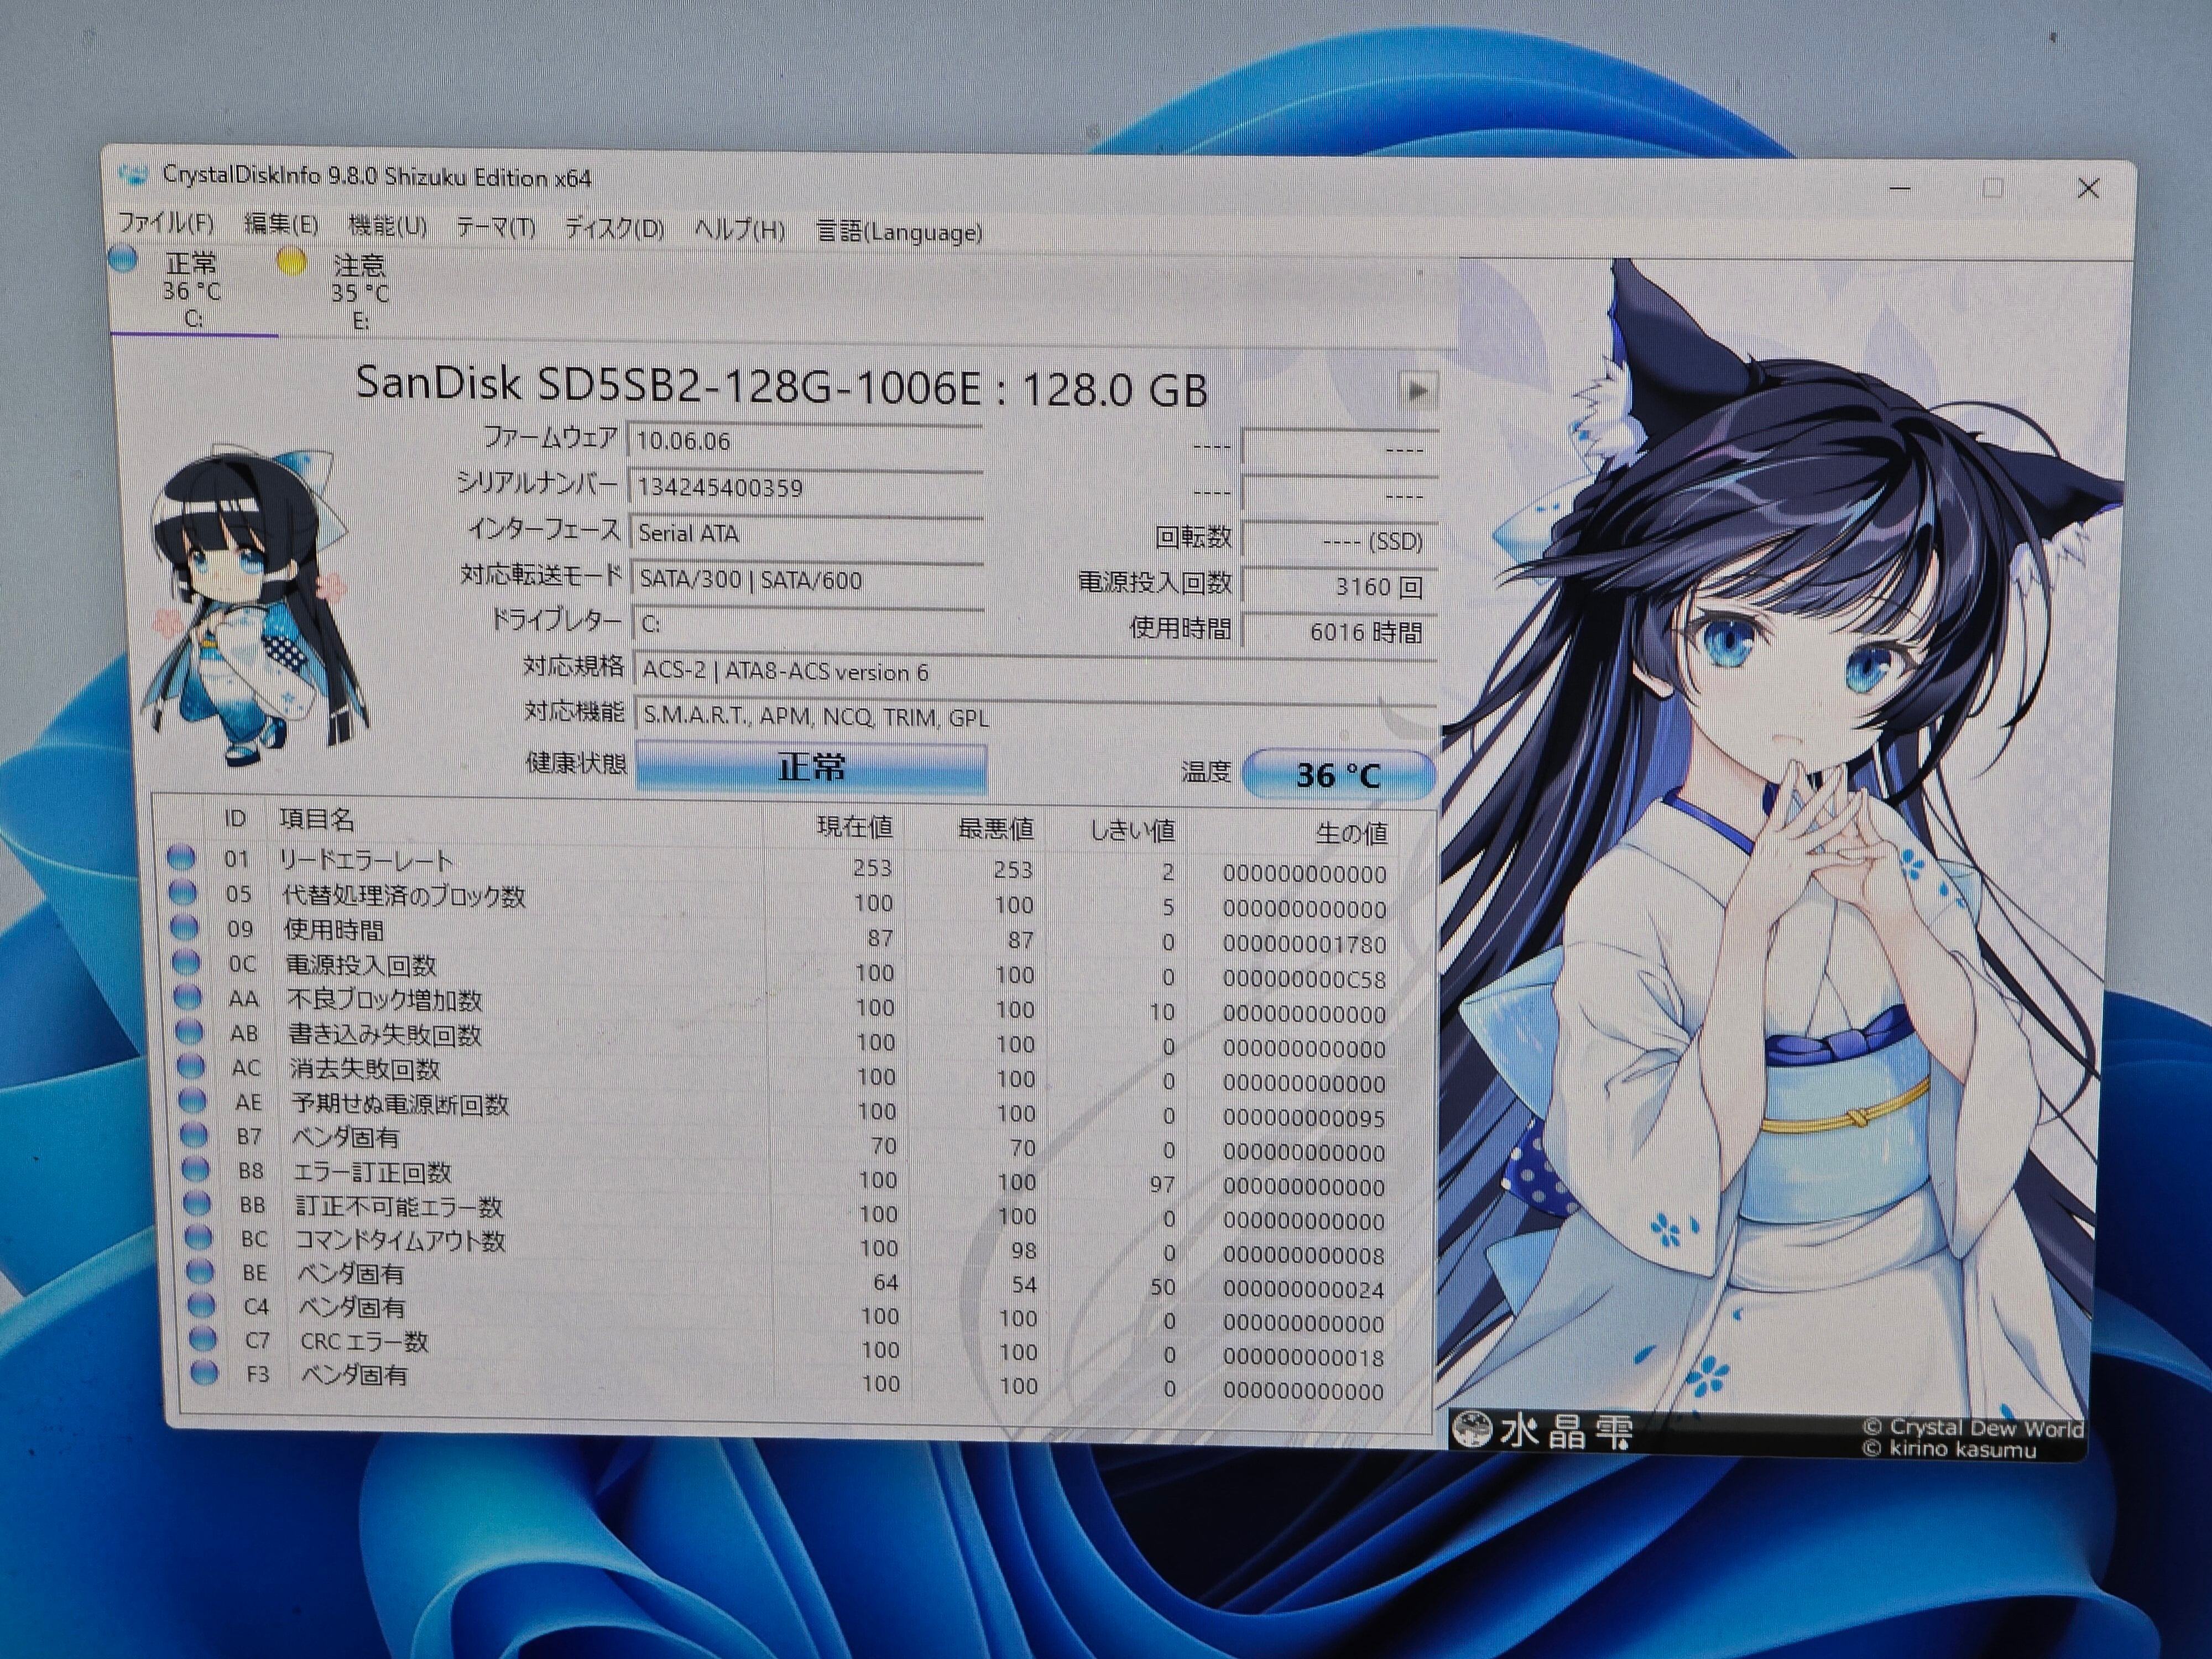2212x1659 pixels.
Task: Click the 正常 health status button
Action: coord(811,768)
